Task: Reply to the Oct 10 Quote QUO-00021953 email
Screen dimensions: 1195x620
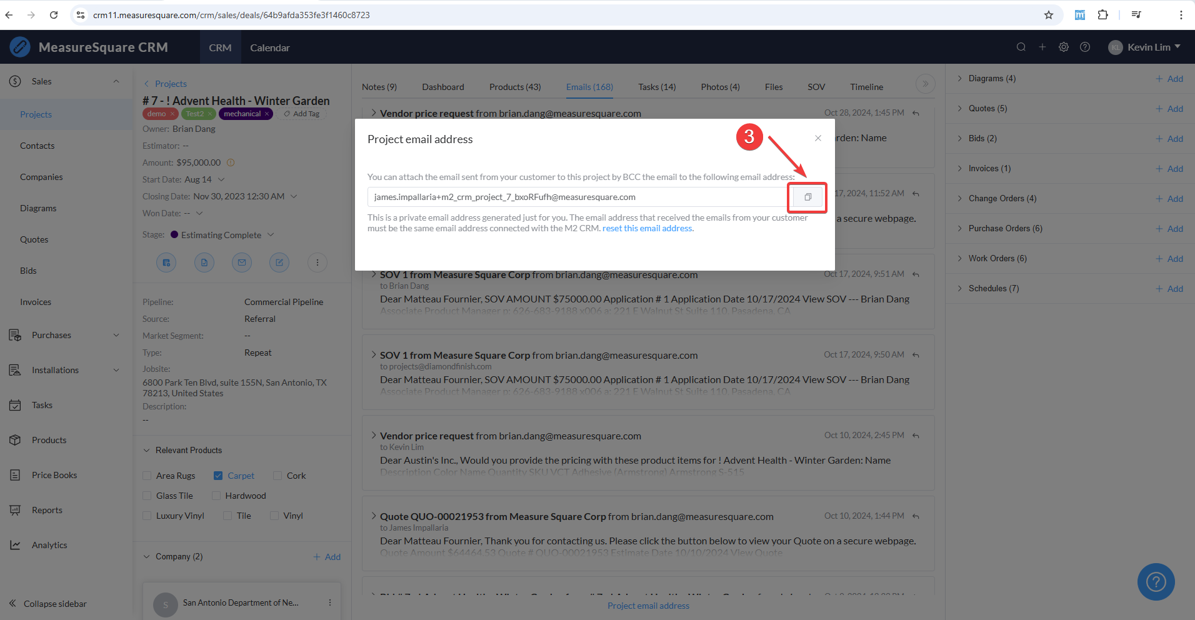Action: (x=916, y=516)
